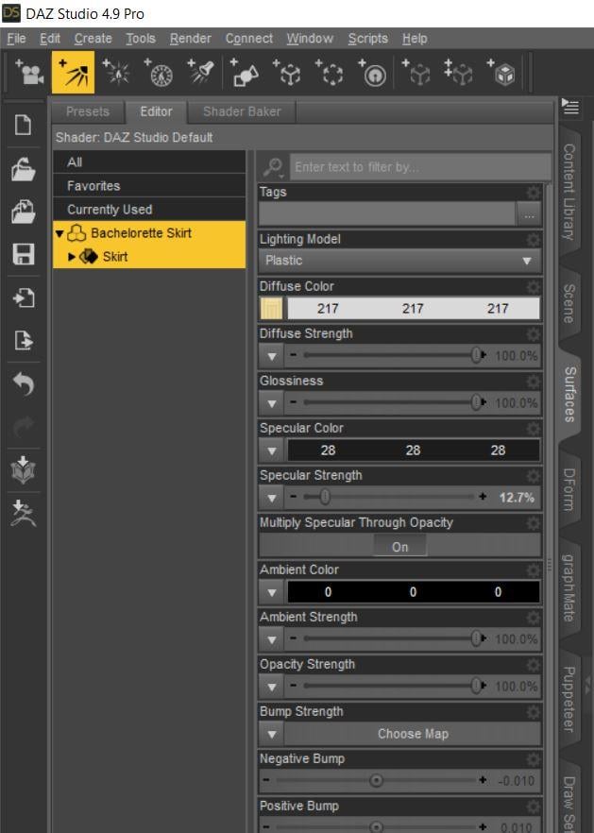Open the Lighting Model Plastic dropdown
The height and width of the screenshot is (833, 594).
pos(399,261)
